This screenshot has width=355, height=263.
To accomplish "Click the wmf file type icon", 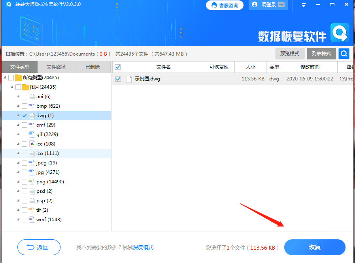I will 32,220.
